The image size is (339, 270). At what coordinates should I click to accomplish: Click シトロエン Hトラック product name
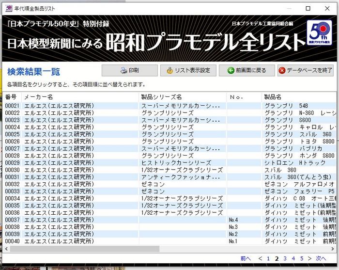click(x=295, y=163)
